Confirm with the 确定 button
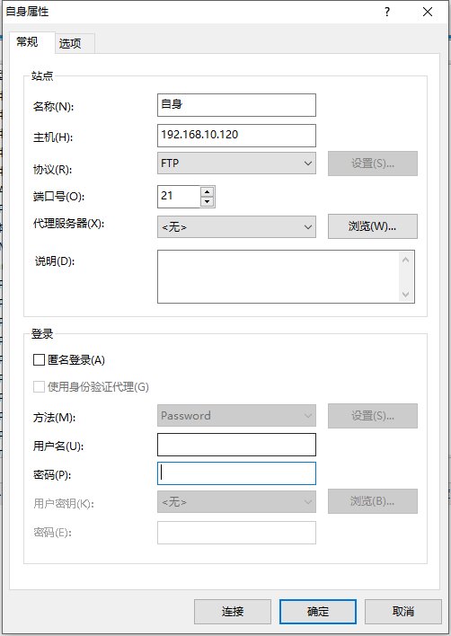 tap(318, 611)
